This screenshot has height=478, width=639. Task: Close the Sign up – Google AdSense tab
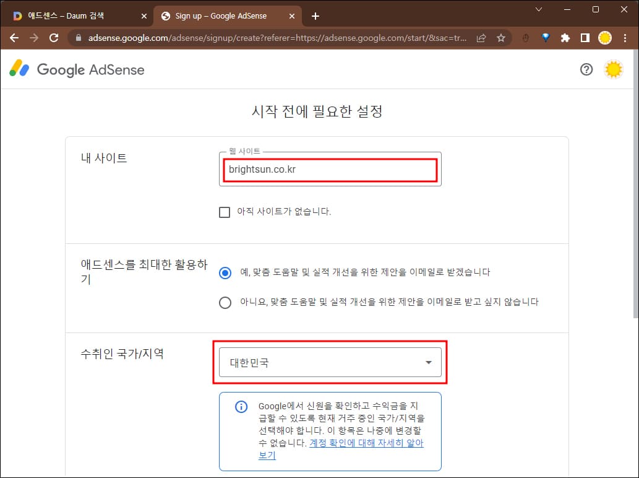(292, 16)
